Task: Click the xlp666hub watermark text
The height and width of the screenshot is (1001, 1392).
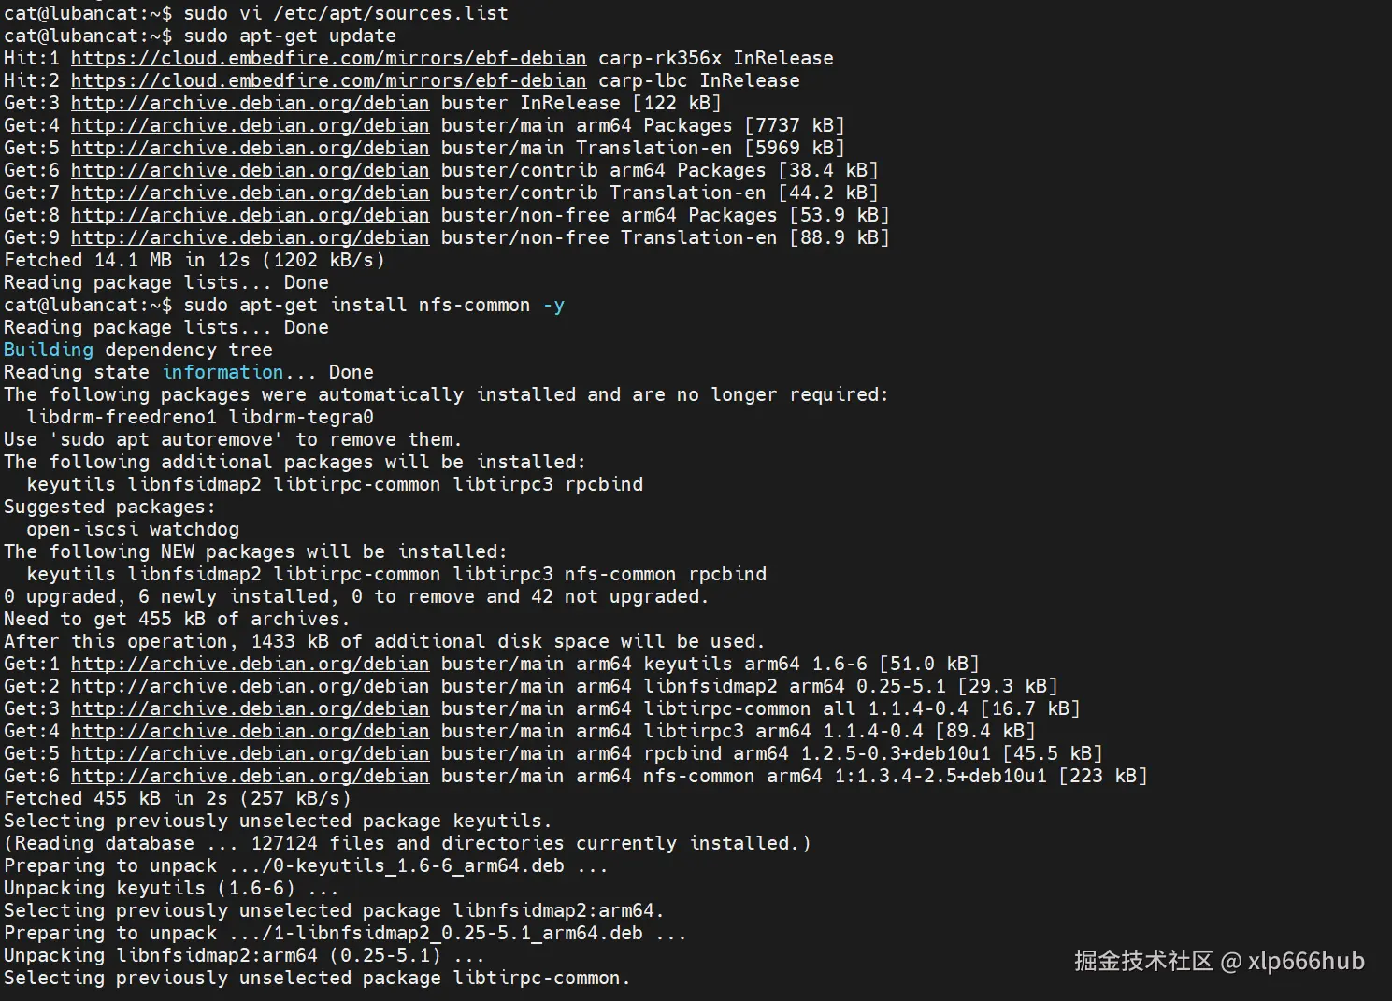Action: pyautogui.click(x=1306, y=961)
